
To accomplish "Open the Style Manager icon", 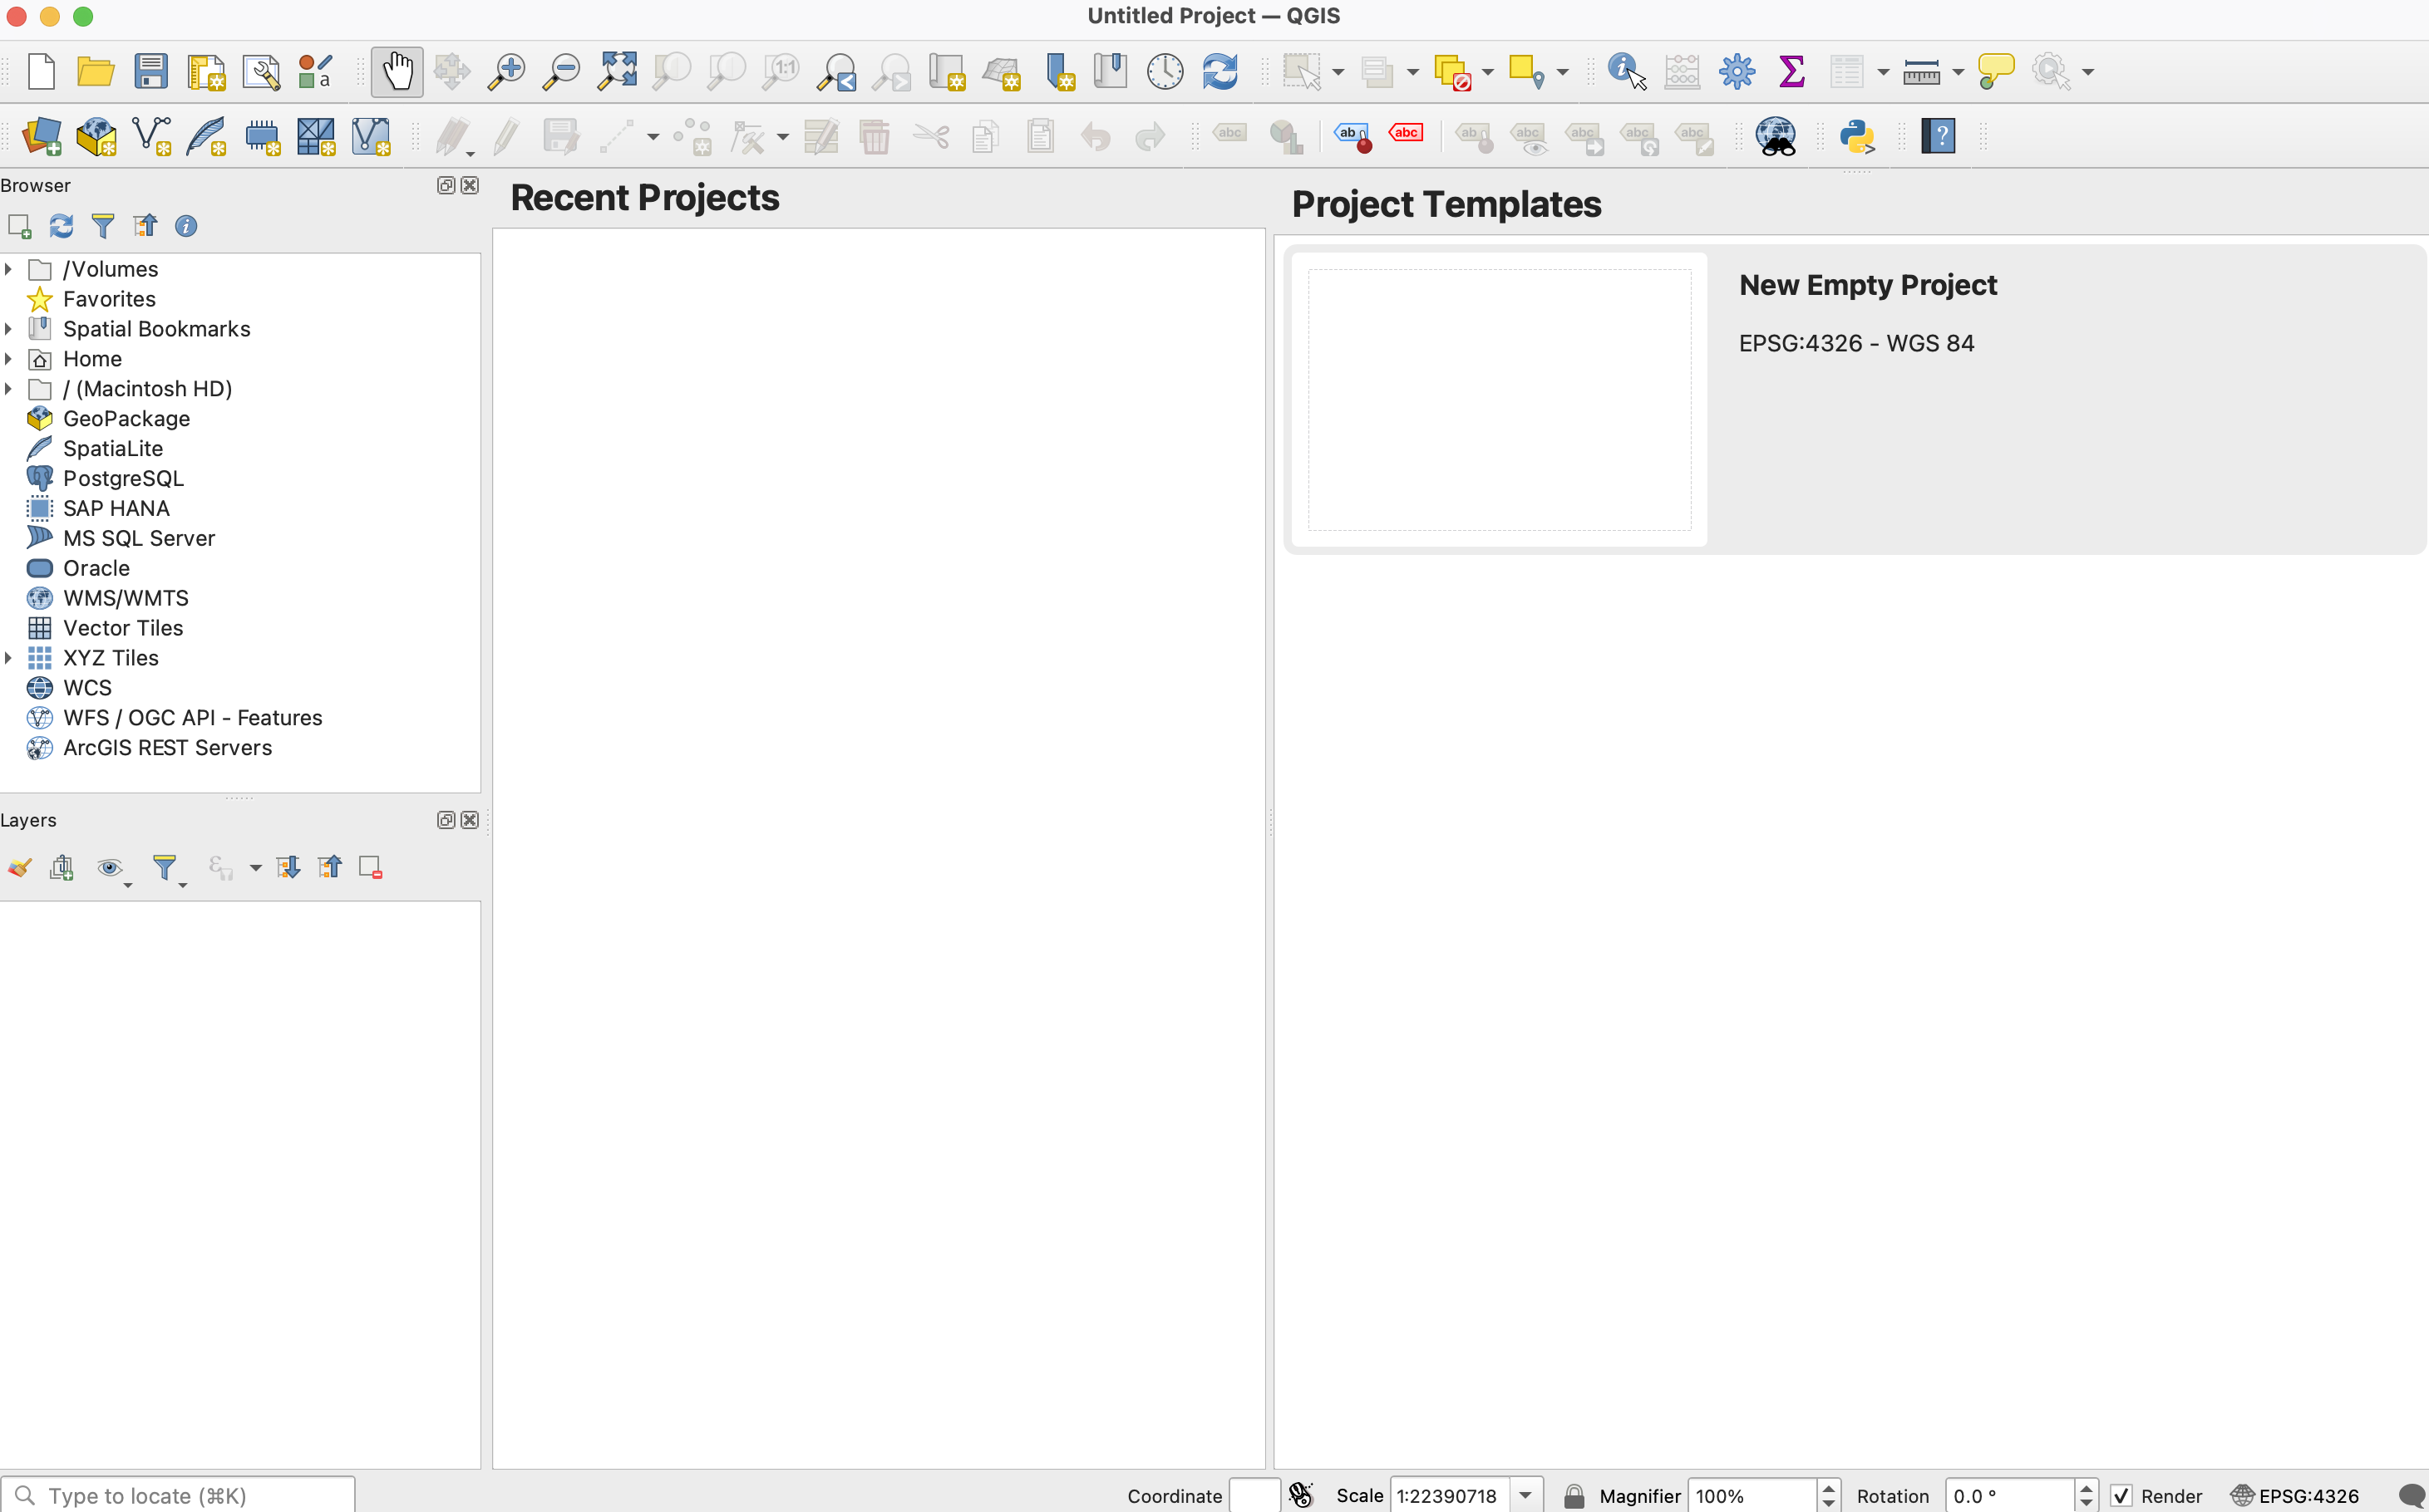I will [315, 72].
